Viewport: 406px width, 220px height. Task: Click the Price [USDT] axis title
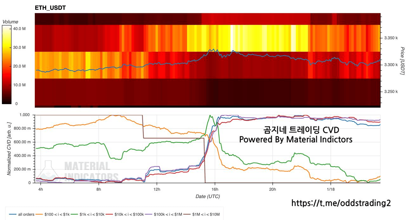[402, 61]
